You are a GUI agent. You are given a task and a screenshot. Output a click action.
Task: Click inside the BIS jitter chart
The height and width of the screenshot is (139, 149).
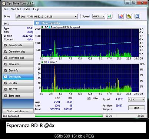coord(90,78)
